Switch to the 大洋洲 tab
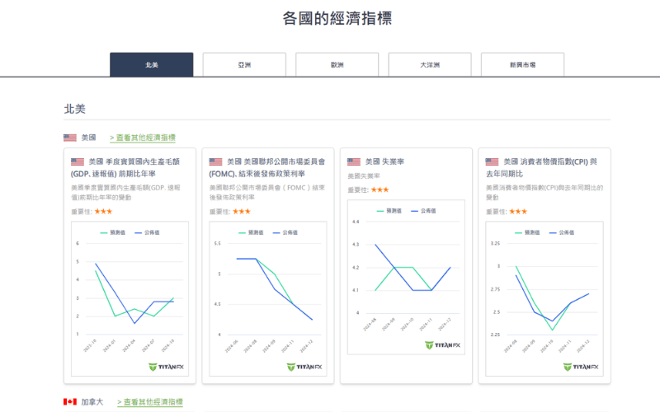660x412 pixels. 430,65
